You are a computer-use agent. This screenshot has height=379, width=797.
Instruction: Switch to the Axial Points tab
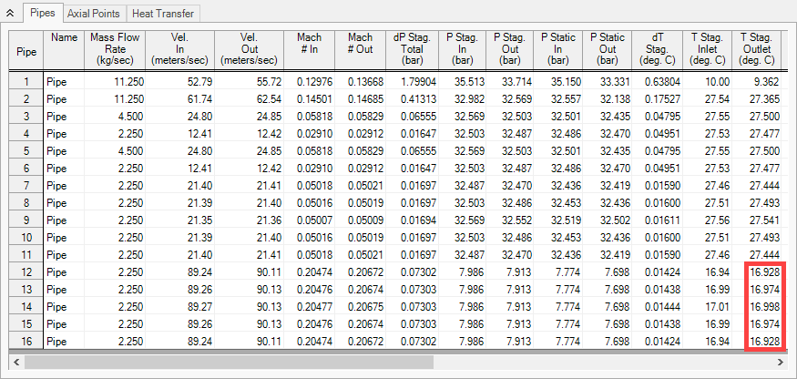pyautogui.click(x=94, y=15)
